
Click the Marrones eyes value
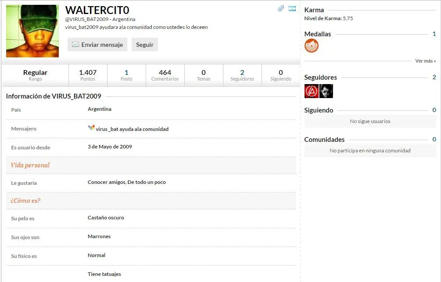pyautogui.click(x=99, y=236)
